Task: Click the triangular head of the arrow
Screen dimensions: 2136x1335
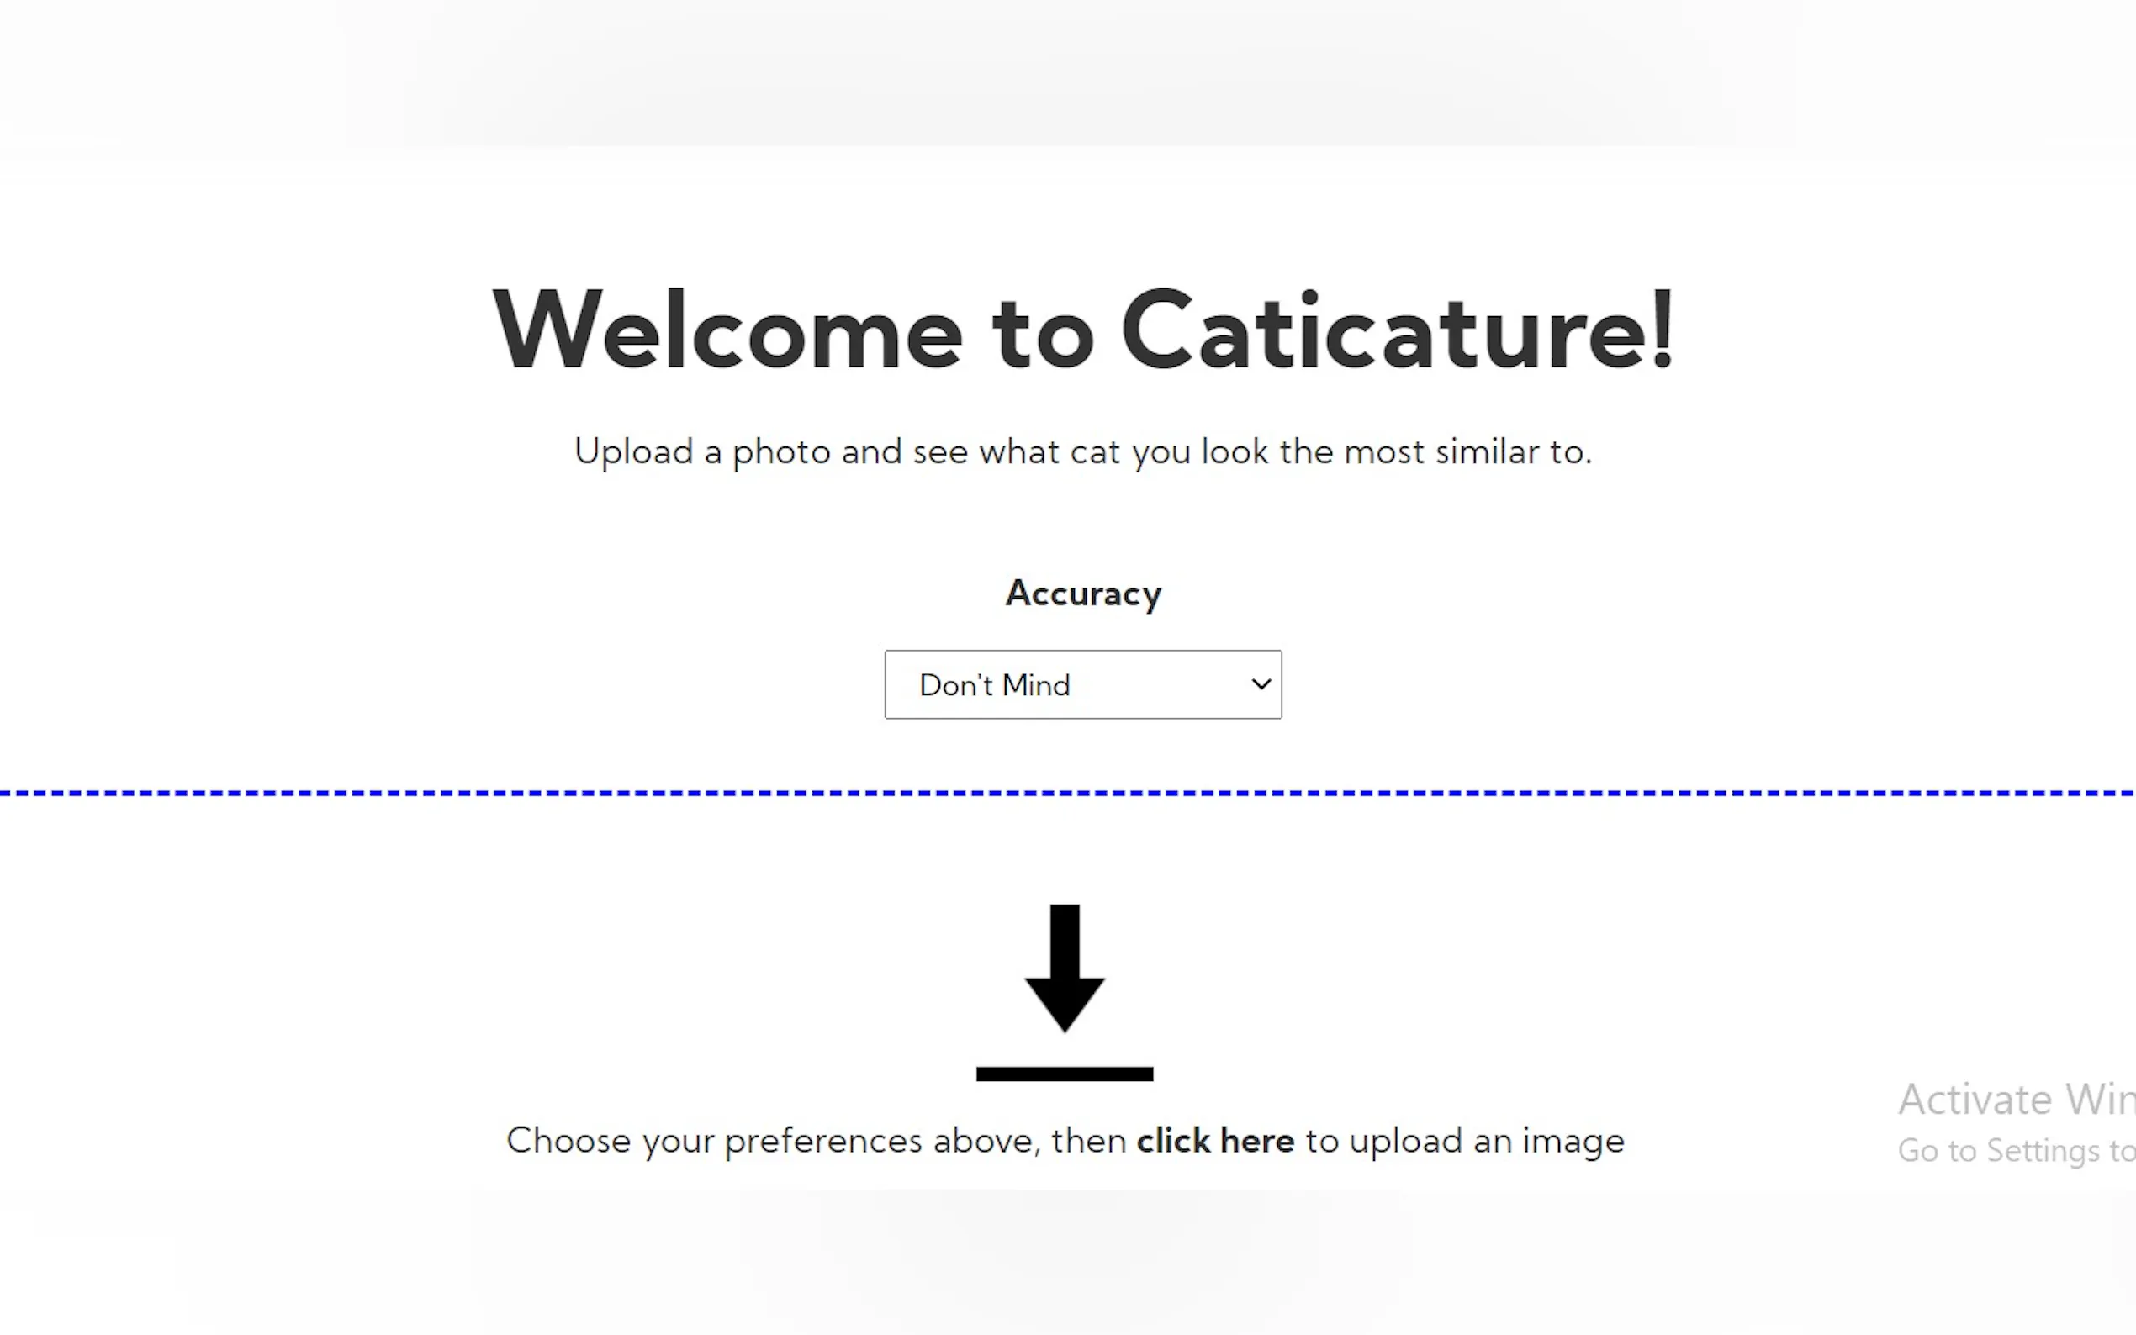Action: [x=1064, y=1002]
